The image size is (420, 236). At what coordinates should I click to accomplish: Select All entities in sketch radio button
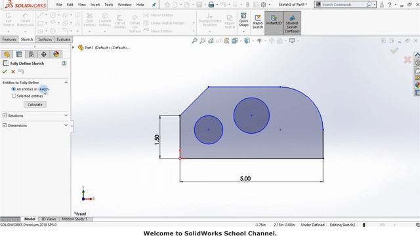14,89
